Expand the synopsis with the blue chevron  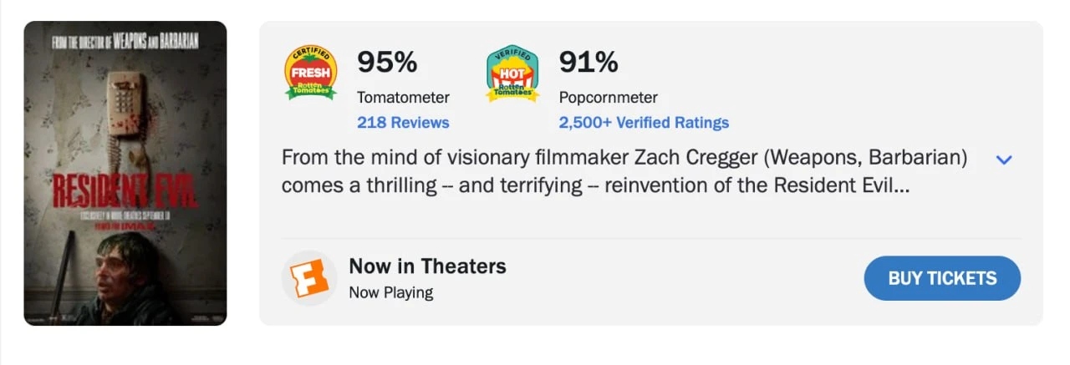(1004, 160)
